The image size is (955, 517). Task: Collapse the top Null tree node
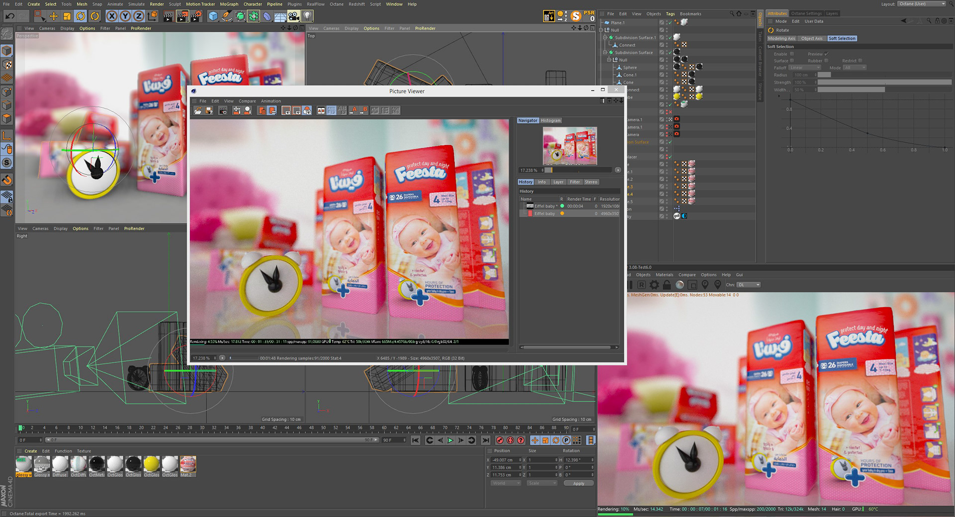pyautogui.click(x=601, y=30)
